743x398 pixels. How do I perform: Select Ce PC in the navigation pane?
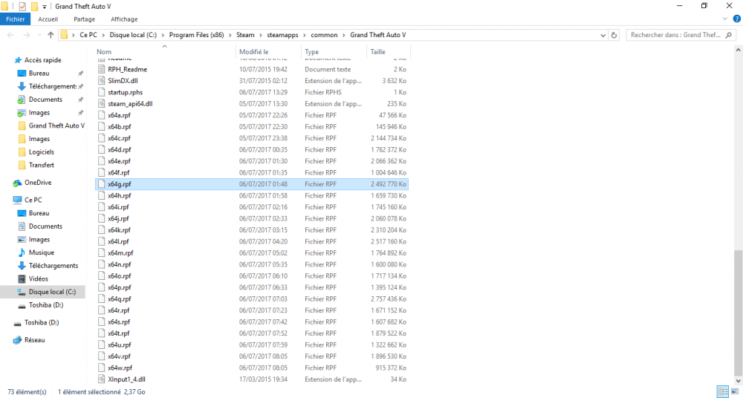tap(33, 200)
